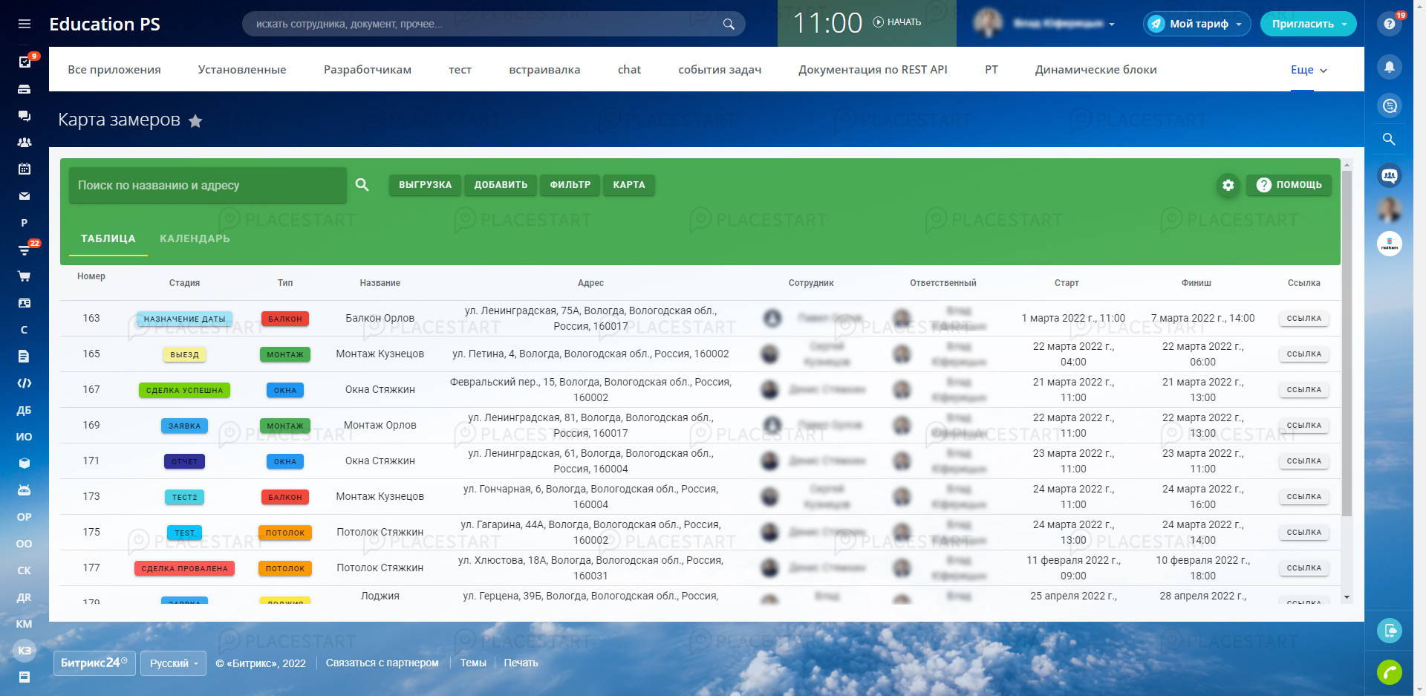Image resolution: width=1426 pixels, height=696 pixels.
Task: Open Документация по REST API menu item
Action: tap(873, 70)
